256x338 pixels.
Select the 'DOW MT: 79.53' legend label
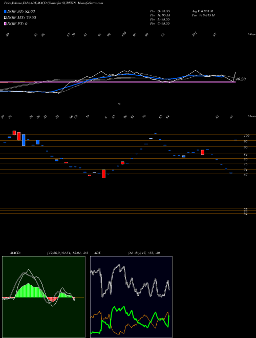(x=22, y=18)
